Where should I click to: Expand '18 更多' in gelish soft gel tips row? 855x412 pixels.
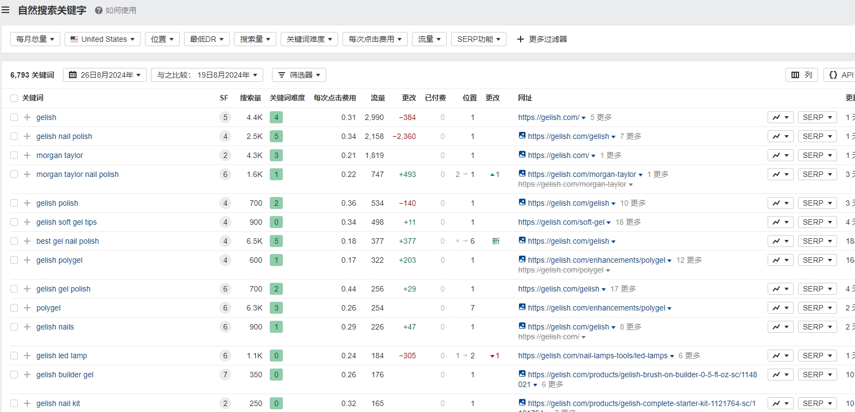pyautogui.click(x=628, y=222)
